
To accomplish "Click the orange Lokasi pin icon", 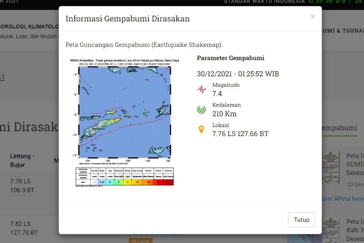I will (201, 130).
